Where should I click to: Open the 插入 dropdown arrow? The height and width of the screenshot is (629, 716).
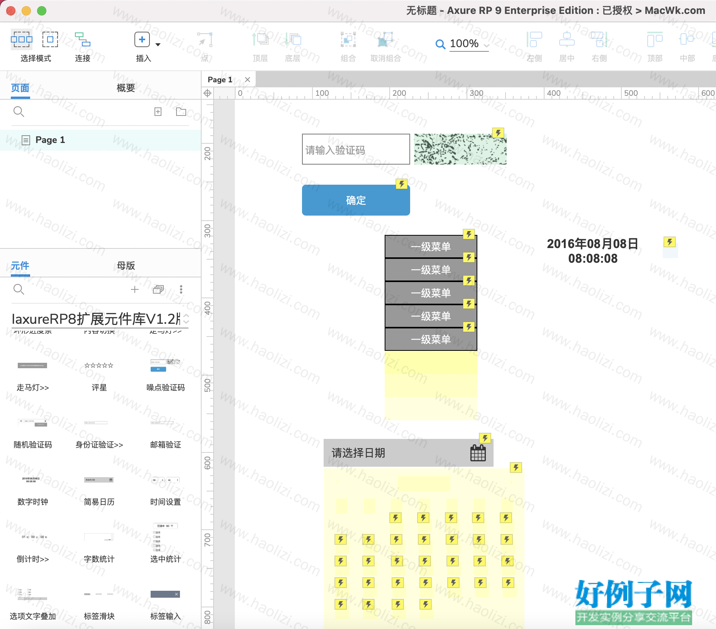click(x=158, y=45)
